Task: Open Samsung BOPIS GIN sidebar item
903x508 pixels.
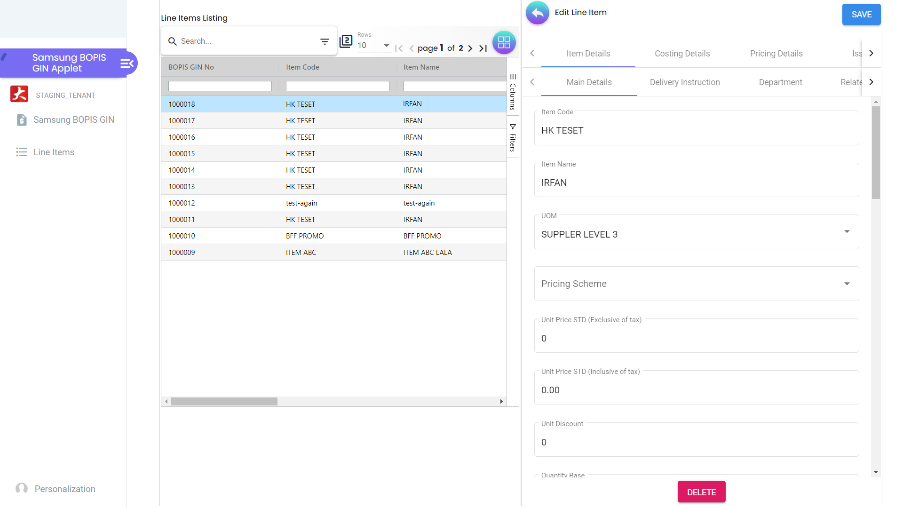Action: 73,120
